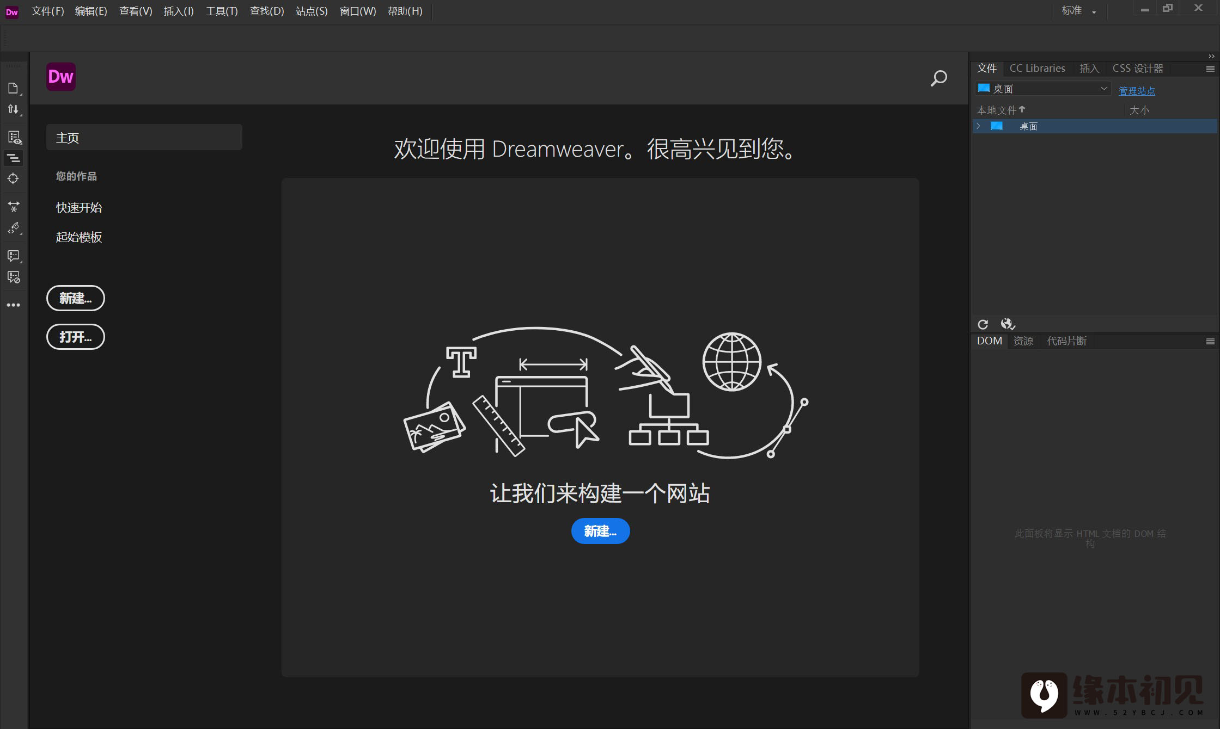
Task: Switch to the 插入 panel tab
Action: (1089, 69)
